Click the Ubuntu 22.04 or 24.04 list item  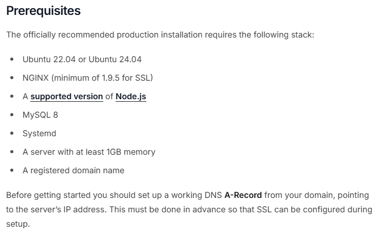click(82, 59)
